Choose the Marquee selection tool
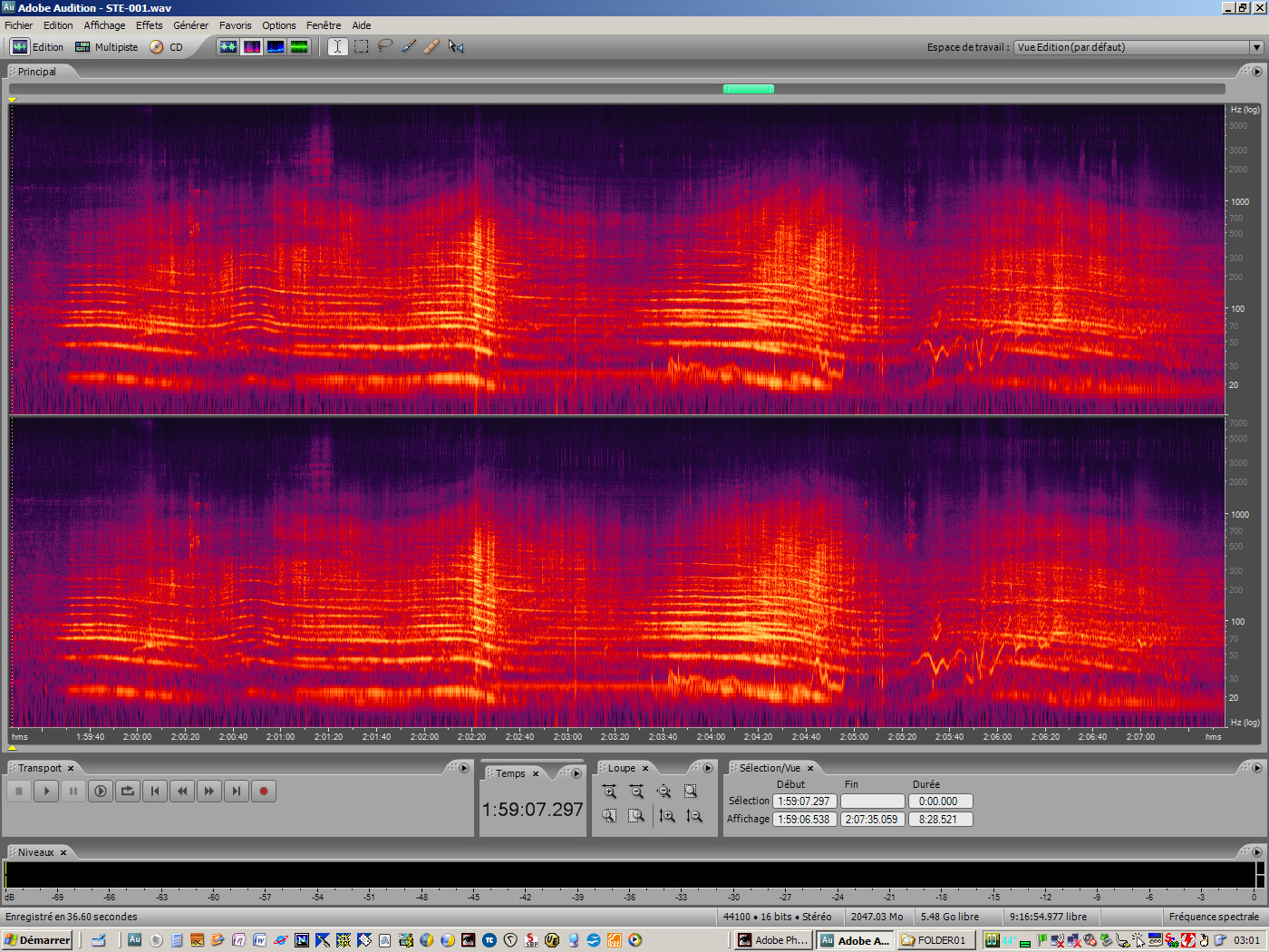The image size is (1269, 952). pyautogui.click(x=362, y=46)
